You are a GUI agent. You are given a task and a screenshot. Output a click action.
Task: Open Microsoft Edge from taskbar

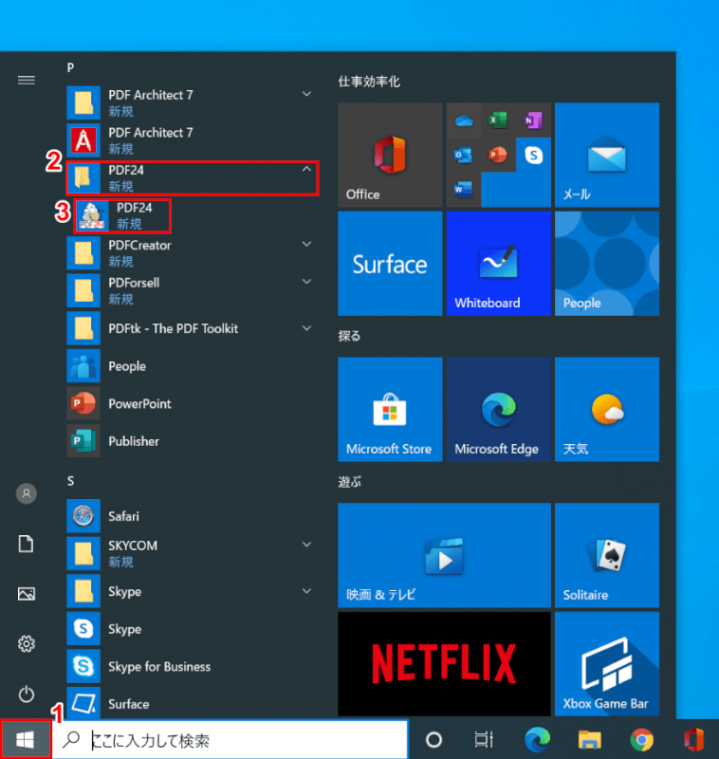[x=537, y=740]
